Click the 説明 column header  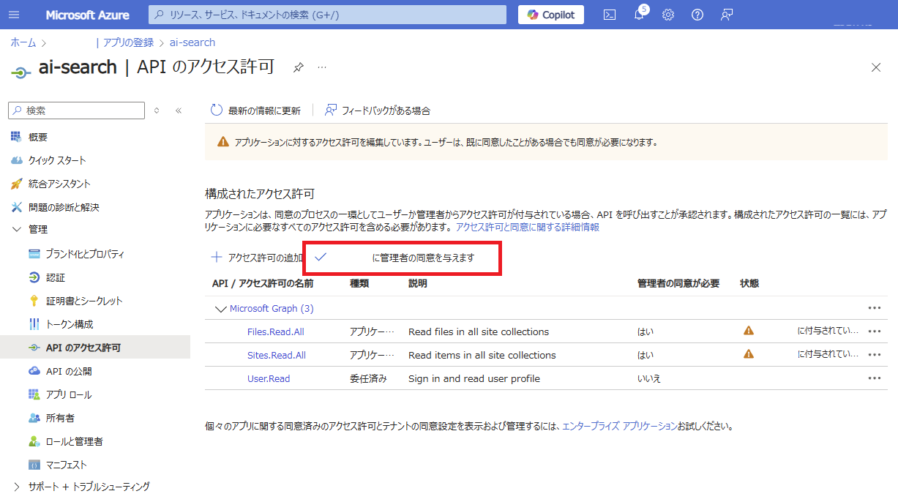(418, 283)
